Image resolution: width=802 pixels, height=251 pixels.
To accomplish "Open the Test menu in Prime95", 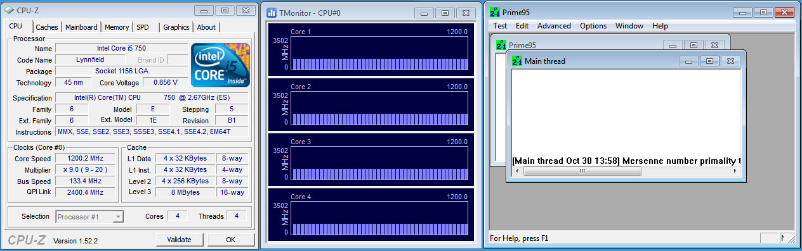I will click(x=500, y=26).
